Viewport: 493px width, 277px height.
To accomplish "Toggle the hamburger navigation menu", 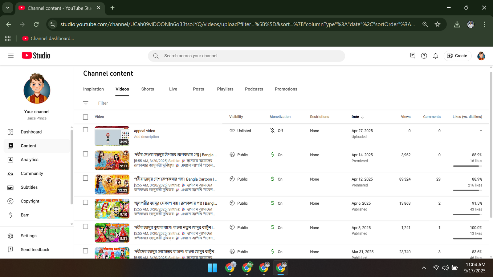I will (x=11, y=56).
